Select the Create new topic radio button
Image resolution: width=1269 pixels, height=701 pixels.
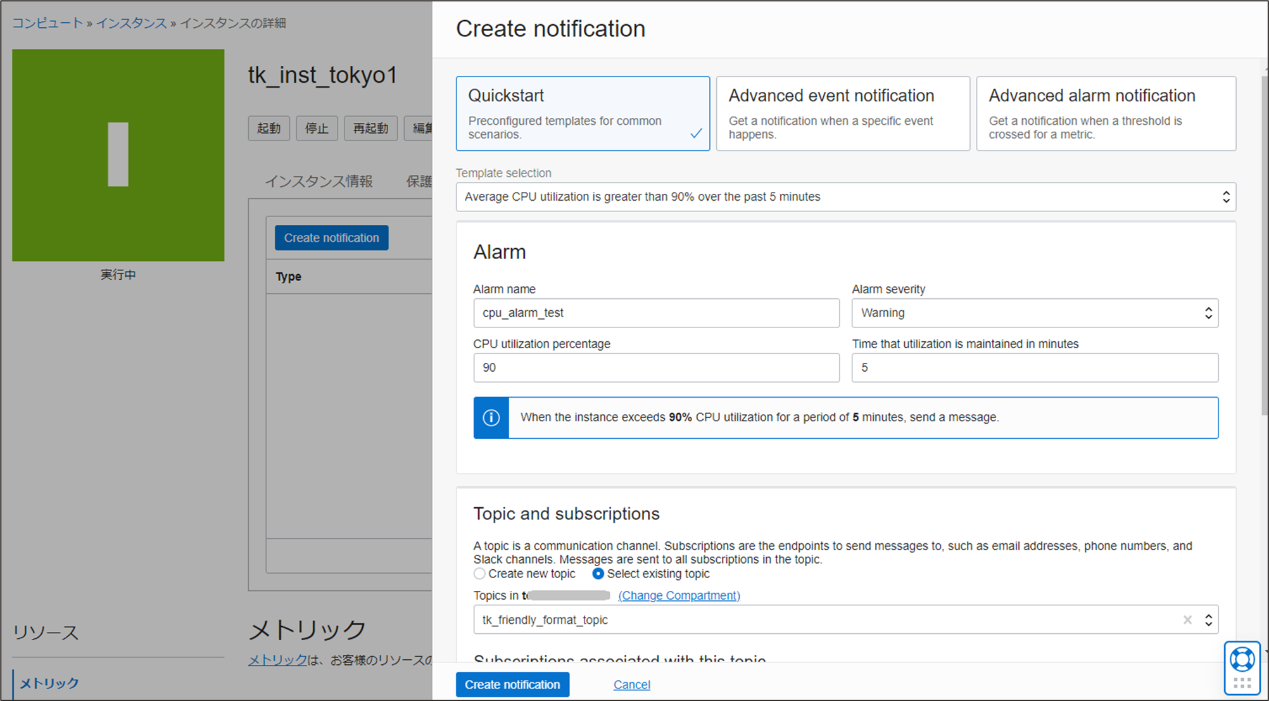pos(479,574)
